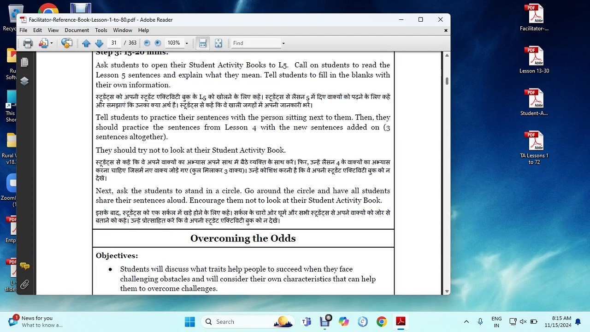Zoom out with the minus button
This screenshot has width=590, height=332.
tap(147, 43)
